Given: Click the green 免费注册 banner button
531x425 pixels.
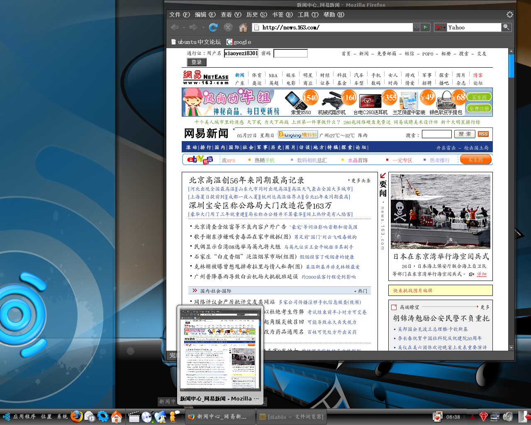Looking at the screenshot, I should (x=479, y=108).
